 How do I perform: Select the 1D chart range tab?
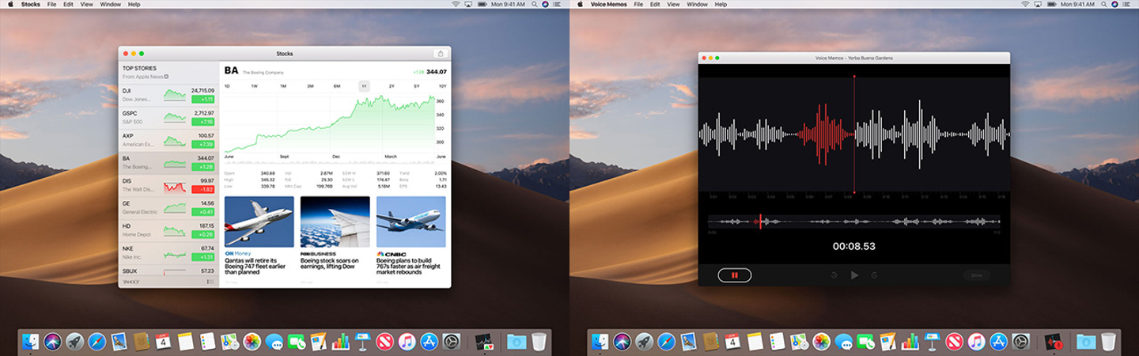click(227, 85)
